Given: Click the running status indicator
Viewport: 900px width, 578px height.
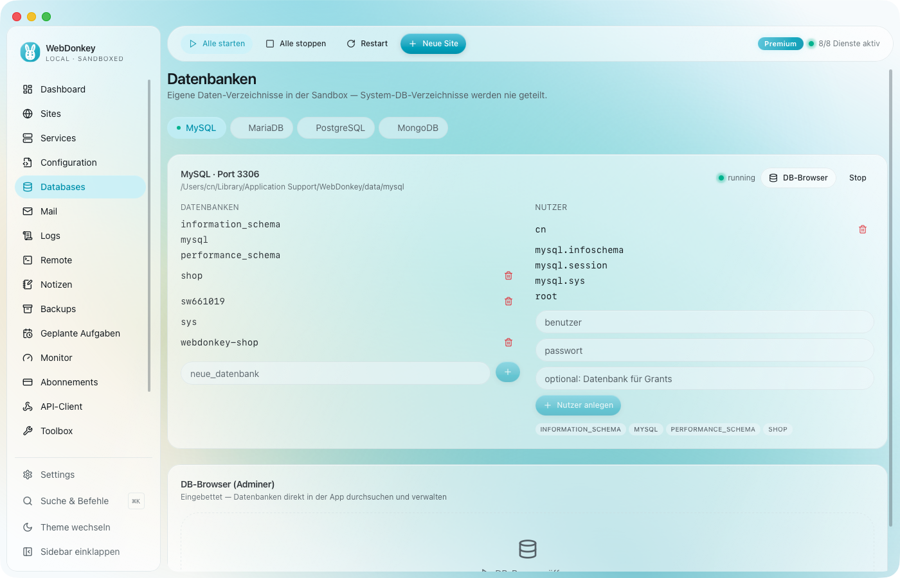Looking at the screenshot, I should 736,178.
